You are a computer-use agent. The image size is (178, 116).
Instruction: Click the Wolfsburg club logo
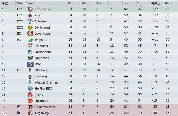tap(30, 40)
